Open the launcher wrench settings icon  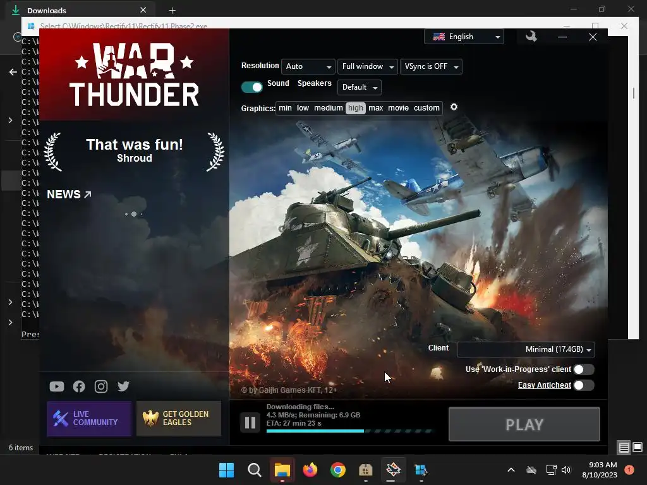coord(531,37)
